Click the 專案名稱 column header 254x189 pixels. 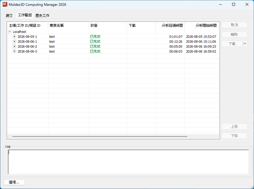click(x=69, y=26)
